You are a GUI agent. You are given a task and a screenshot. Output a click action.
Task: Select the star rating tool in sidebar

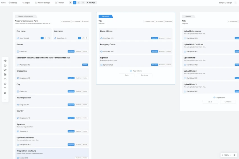pos(5,84)
